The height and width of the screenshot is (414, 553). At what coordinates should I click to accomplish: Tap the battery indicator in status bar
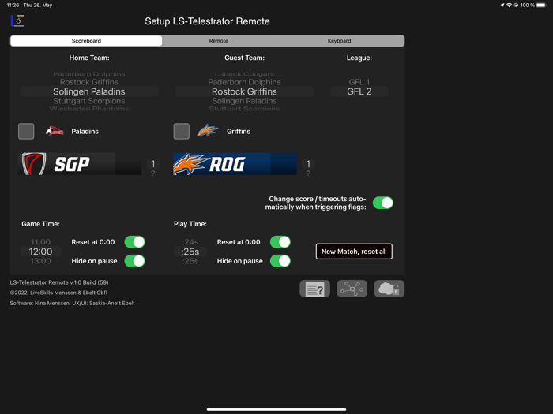click(541, 5)
